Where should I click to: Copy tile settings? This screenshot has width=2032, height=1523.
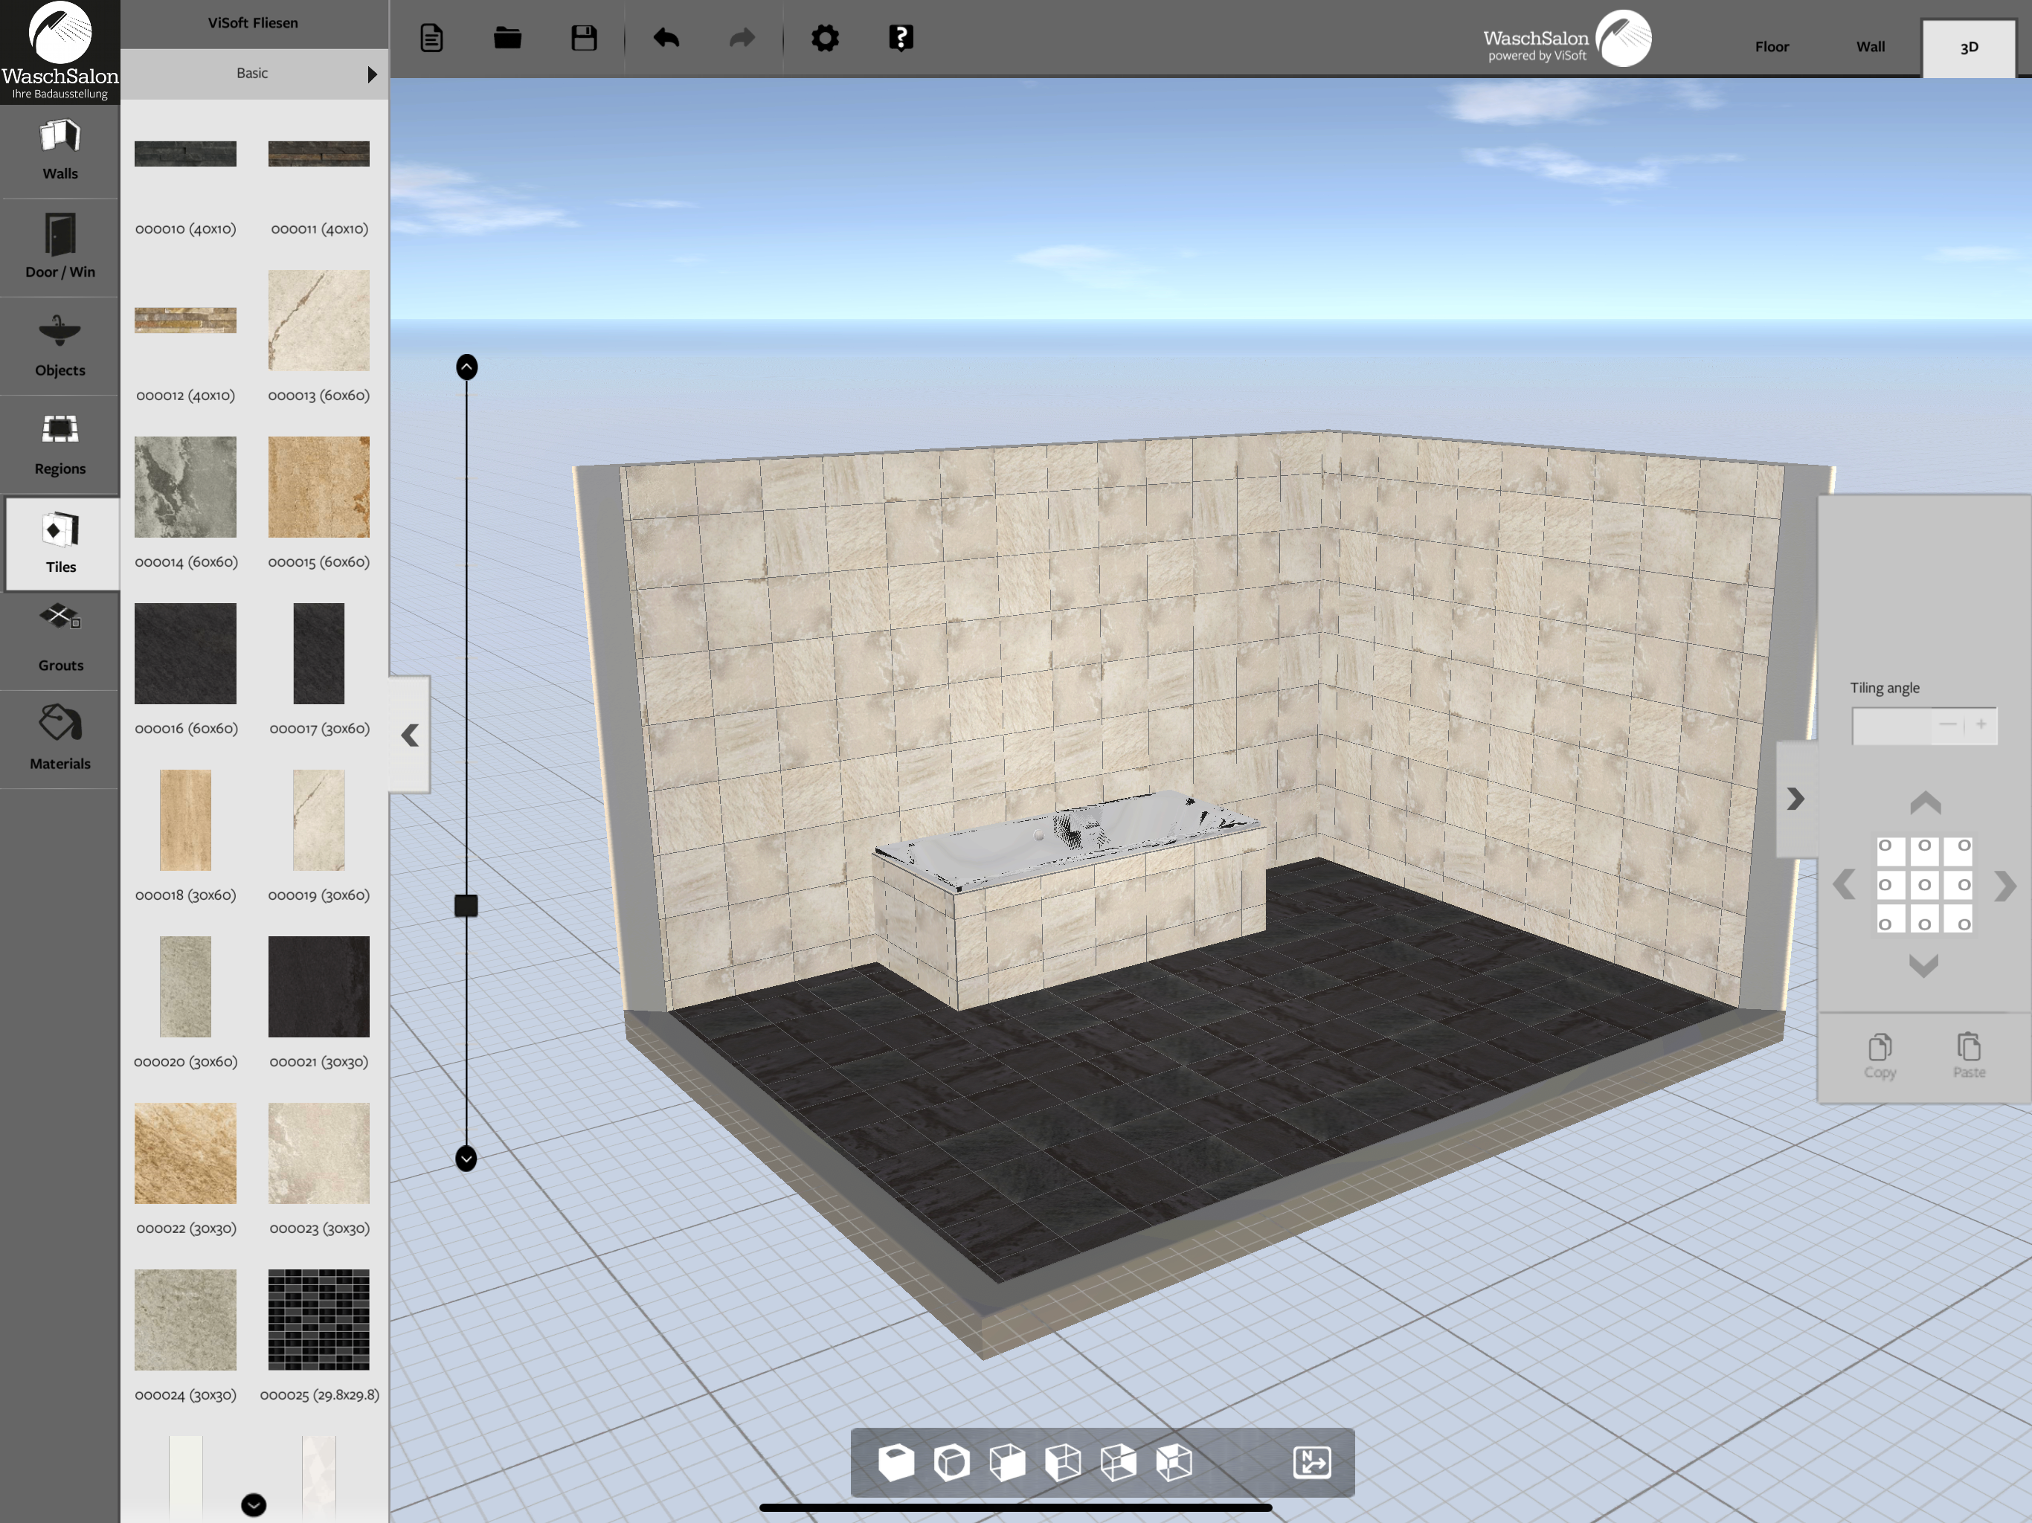1880,1055
